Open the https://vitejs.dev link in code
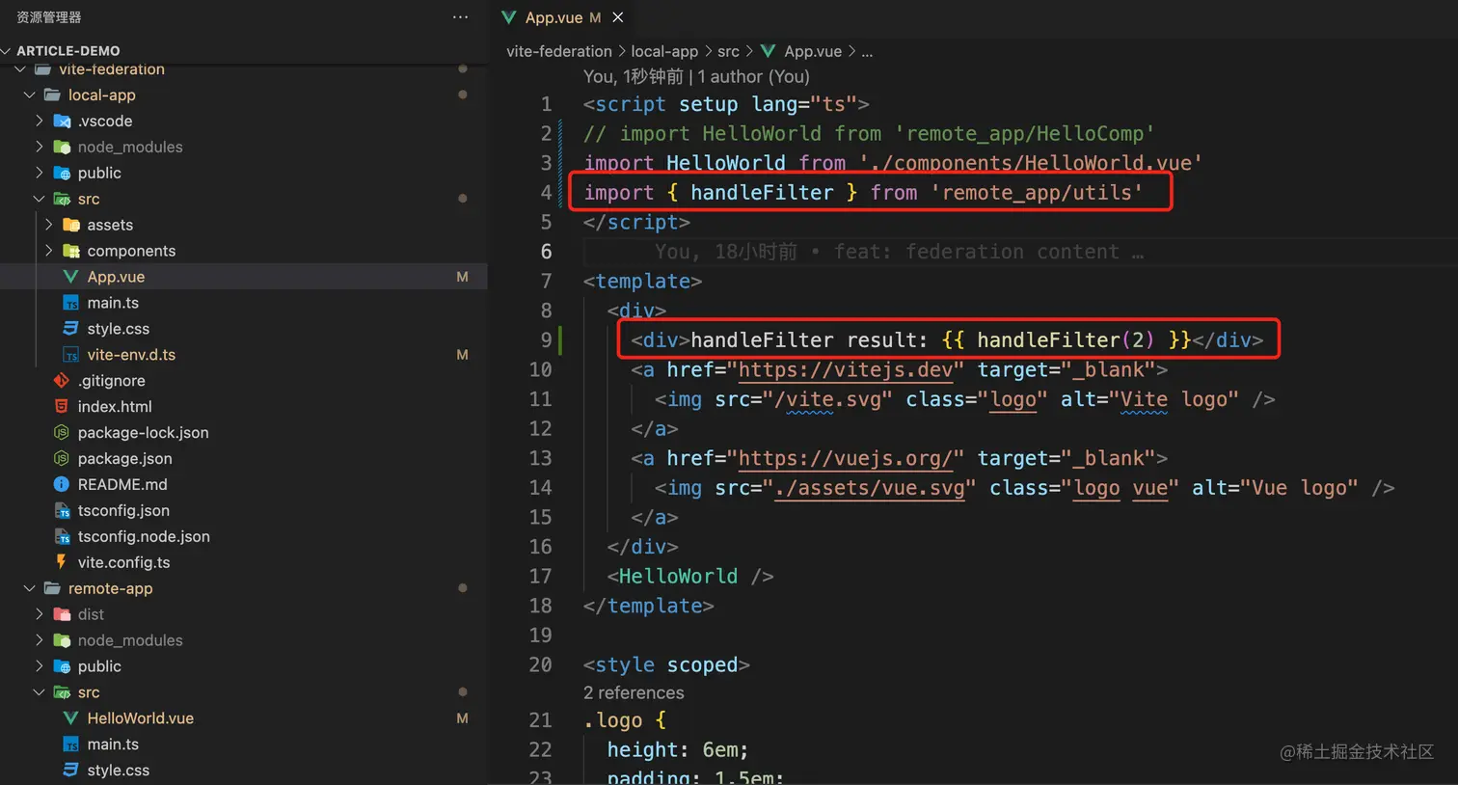1458x785 pixels. pyautogui.click(x=845, y=369)
